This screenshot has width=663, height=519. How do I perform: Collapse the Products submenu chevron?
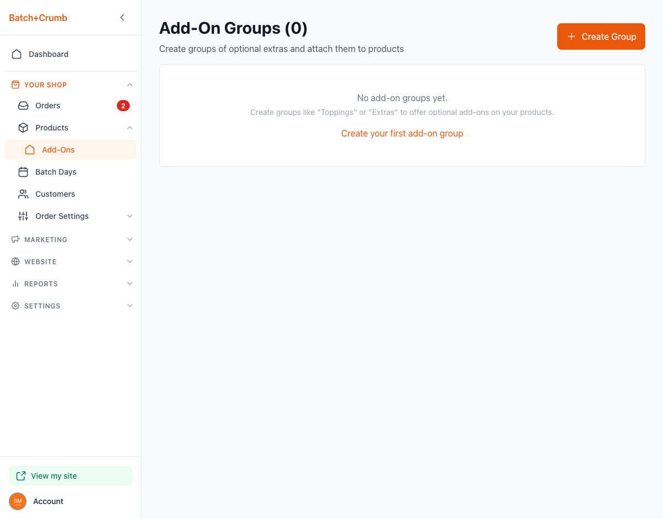click(x=130, y=128)
